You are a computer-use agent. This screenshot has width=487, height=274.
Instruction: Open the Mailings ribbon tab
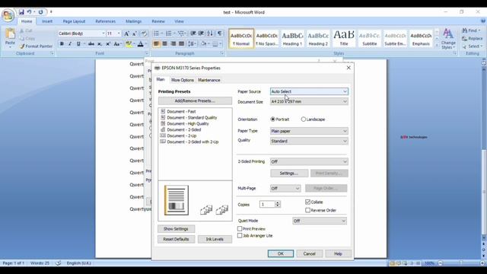pyautogui.click(x=134, y=21)
